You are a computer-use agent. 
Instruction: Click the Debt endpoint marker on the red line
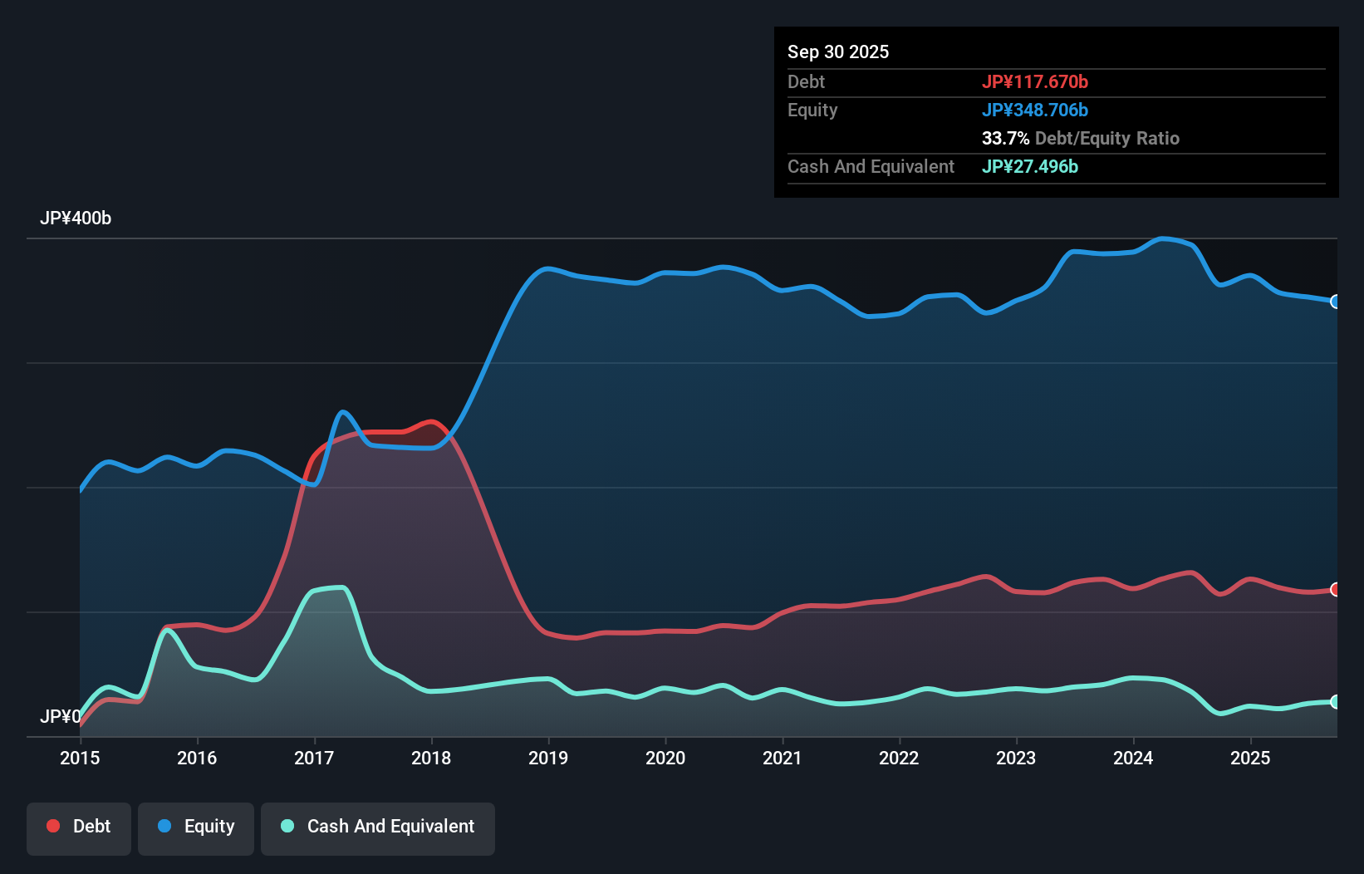point(1336,589)
